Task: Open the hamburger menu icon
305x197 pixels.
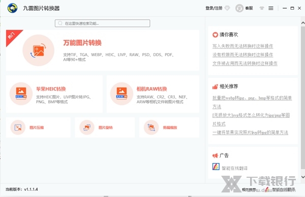Action: coord(271,8)
